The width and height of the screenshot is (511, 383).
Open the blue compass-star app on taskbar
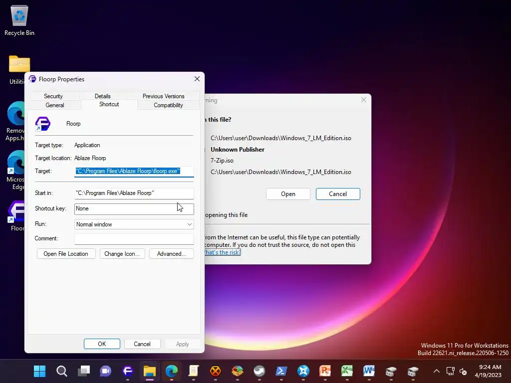point(303,371)
